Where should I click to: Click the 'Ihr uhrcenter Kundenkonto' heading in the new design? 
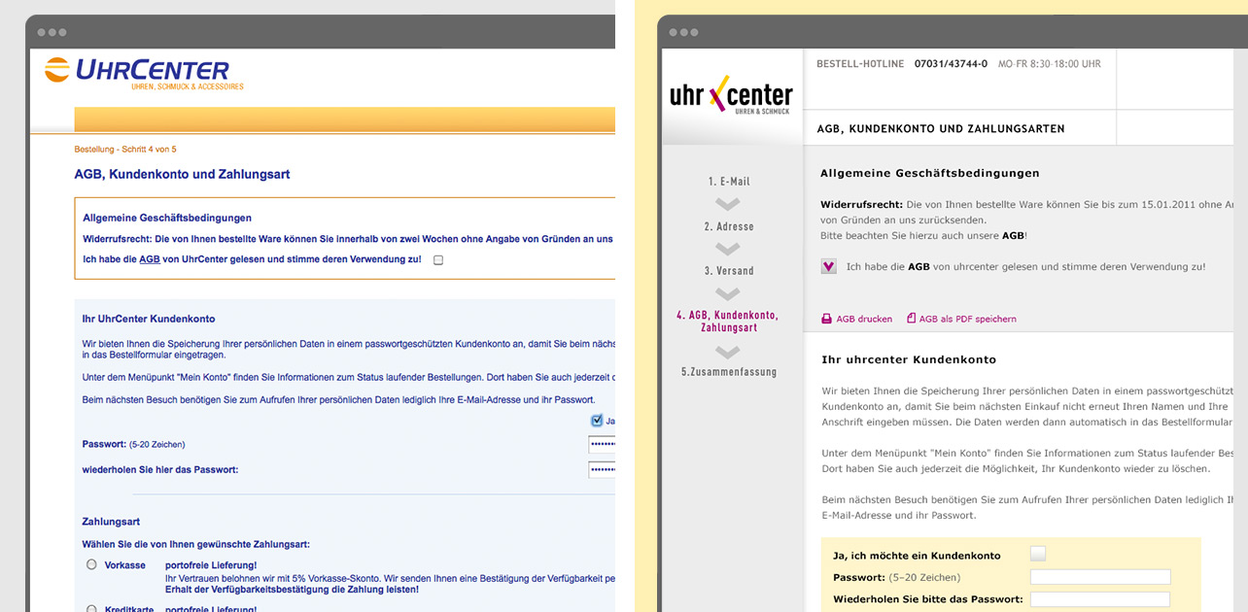coord(909,359)
